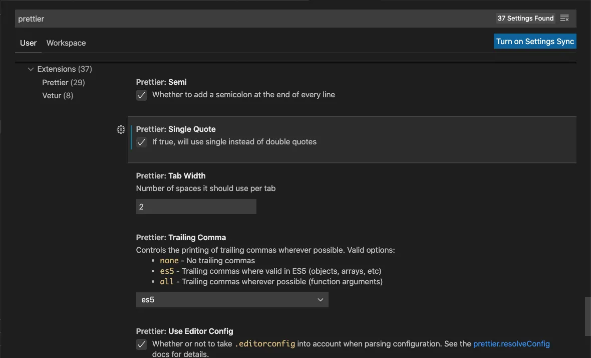The width and height of the screenshot is (591, 358).
Task: Select the User settings tab
Action: [x=28, y=43]
